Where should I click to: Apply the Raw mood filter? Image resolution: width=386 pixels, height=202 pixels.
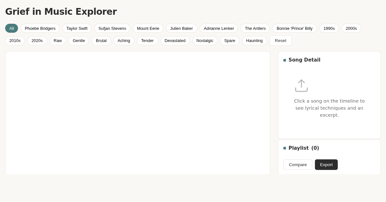click(58, 41)
